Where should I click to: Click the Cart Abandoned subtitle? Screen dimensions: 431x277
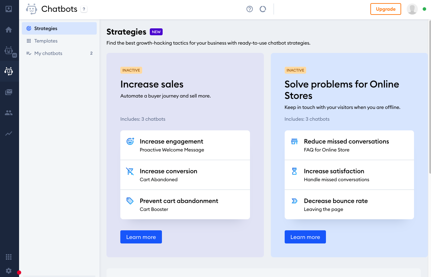[x=158, y=179]
